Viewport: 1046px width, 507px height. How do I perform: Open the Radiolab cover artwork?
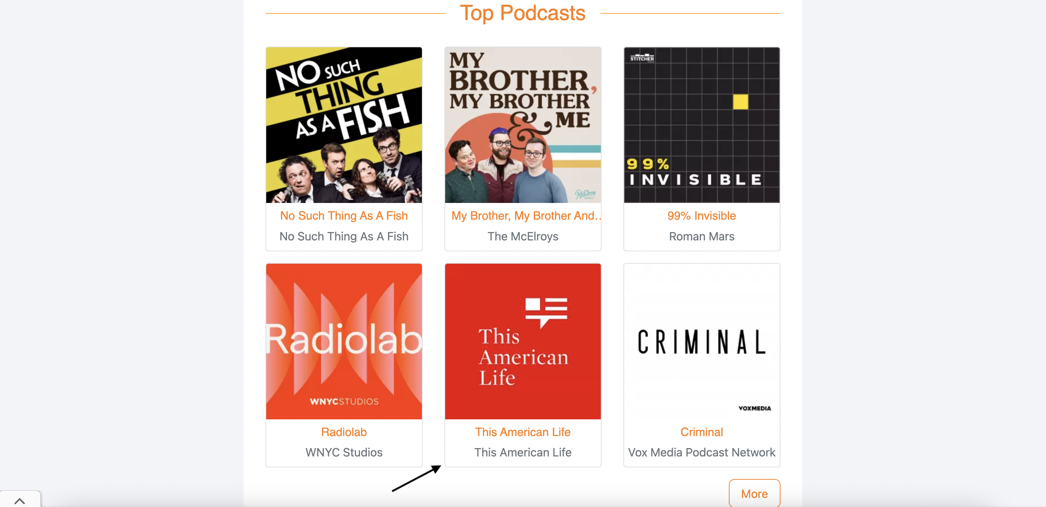[x=344, y=342]
